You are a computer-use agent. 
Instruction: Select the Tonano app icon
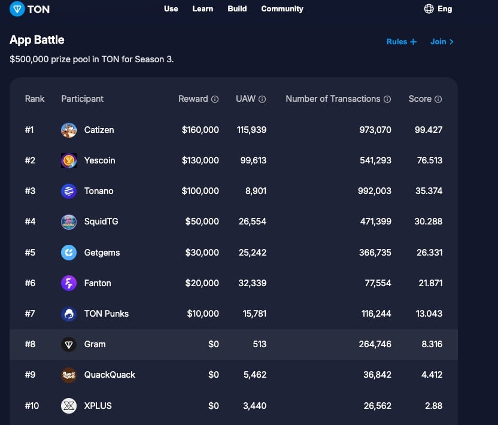point(69,191)
